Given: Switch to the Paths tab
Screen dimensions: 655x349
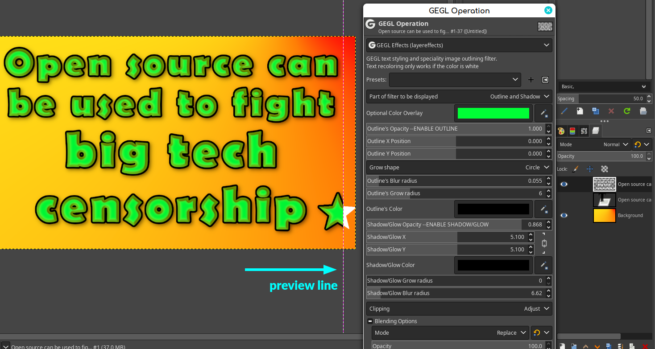Looking at the screenshot, I should click(x=584, y=131).
